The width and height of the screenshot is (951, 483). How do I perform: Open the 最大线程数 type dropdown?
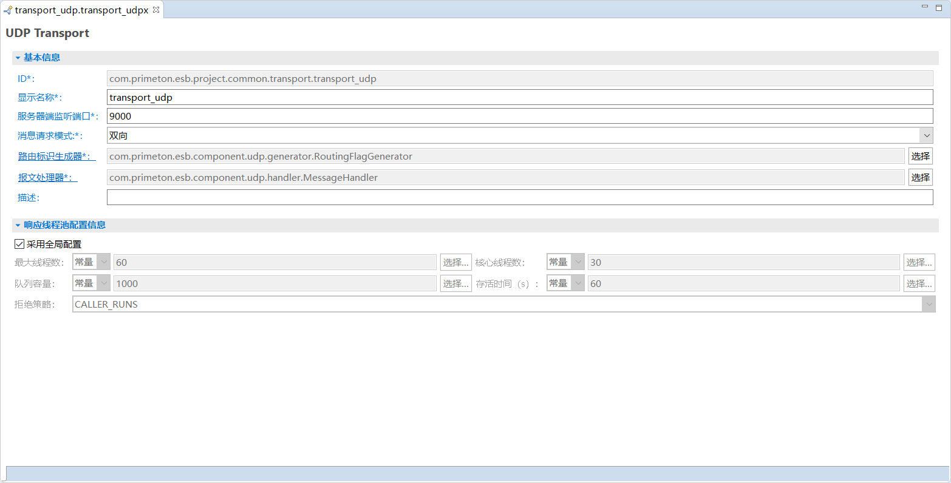click(x=103, y=262)
